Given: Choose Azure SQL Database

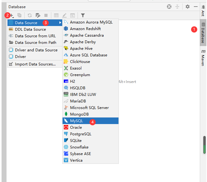Looking at the screenshot, I should 90,55.
